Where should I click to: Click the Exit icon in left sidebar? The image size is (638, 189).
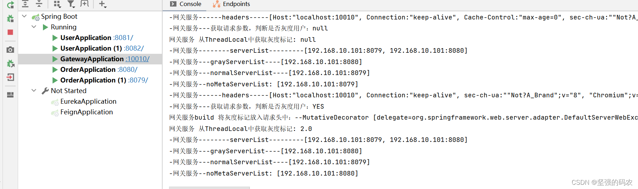(x=10, y=77)
